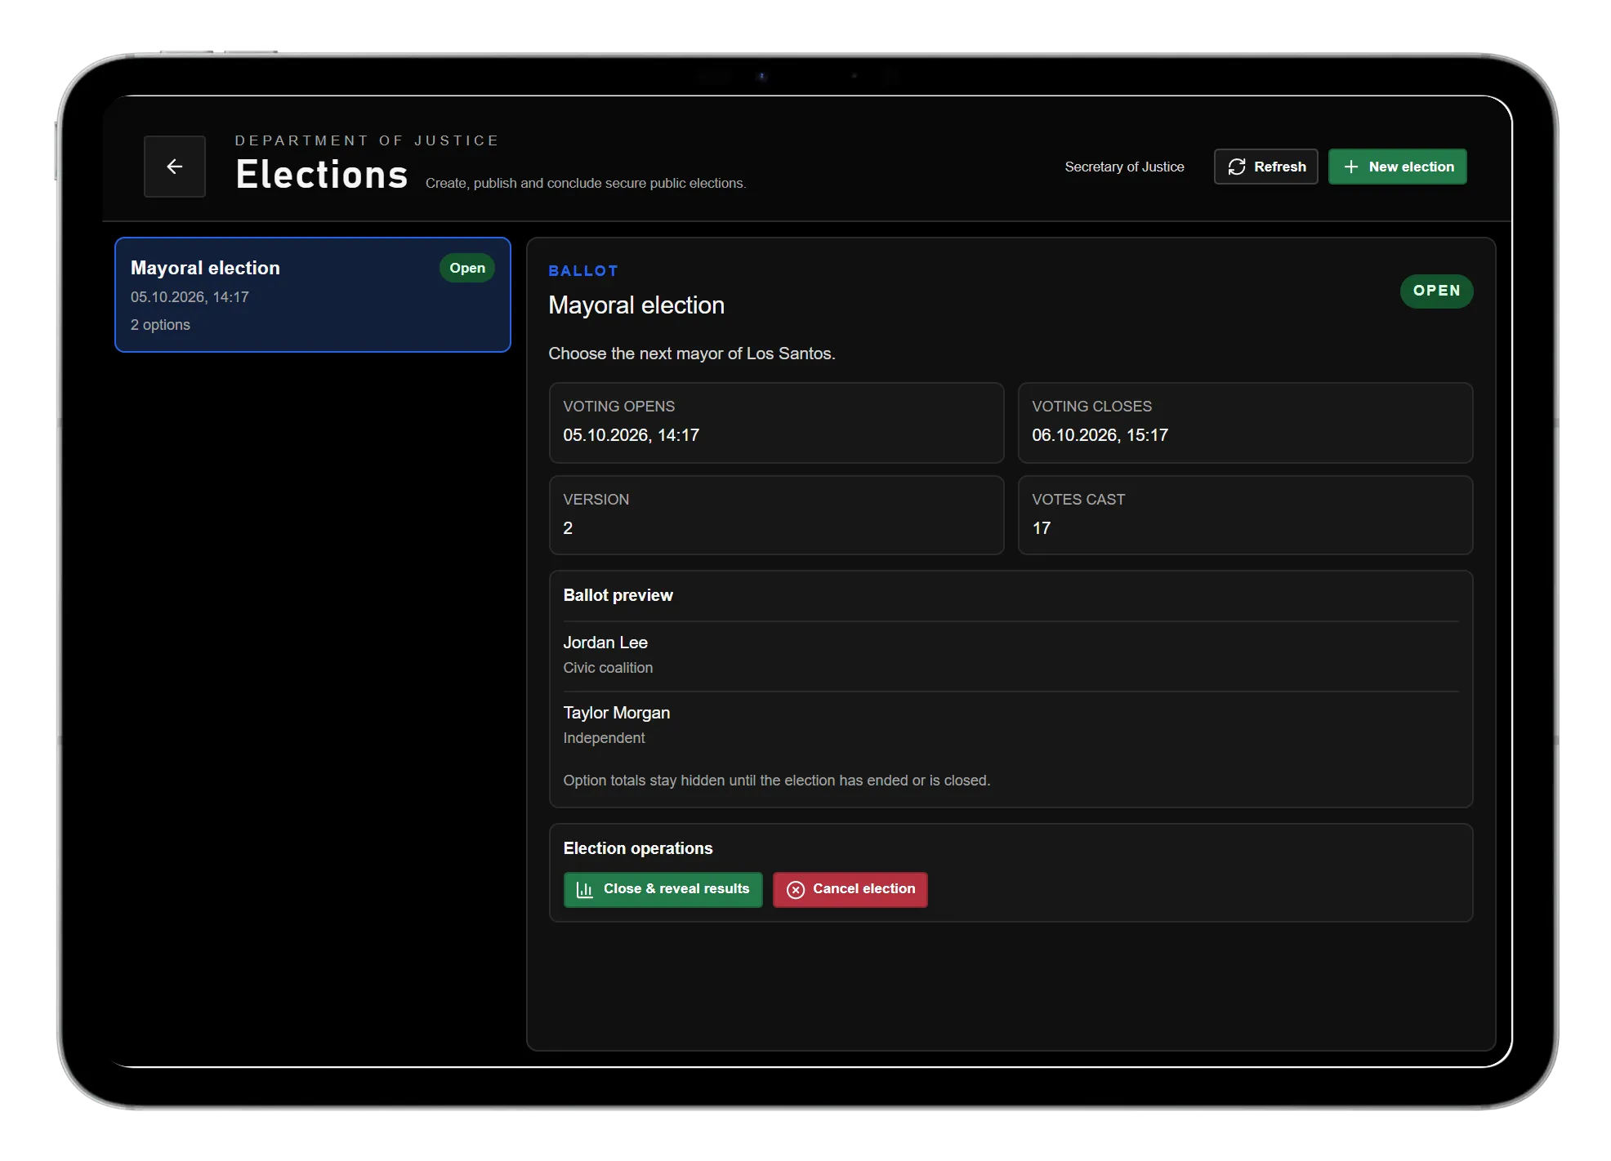Image resolution: width=1611 pixels, height=1161 pixels.
Task: Go back using the arrow button
Action: click(174, 167)
